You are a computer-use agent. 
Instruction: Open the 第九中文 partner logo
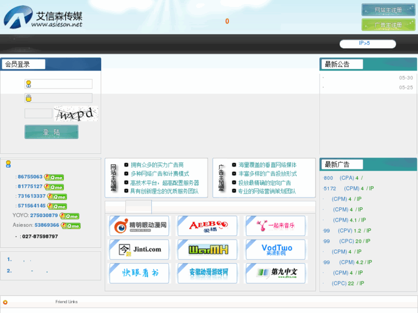(275, 273)
